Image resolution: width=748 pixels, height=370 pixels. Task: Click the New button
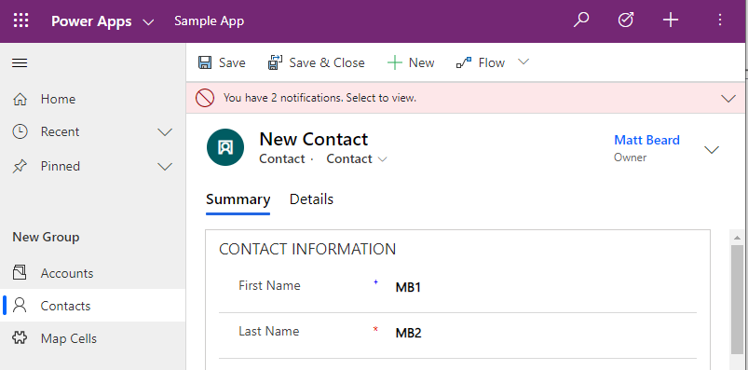411,62
